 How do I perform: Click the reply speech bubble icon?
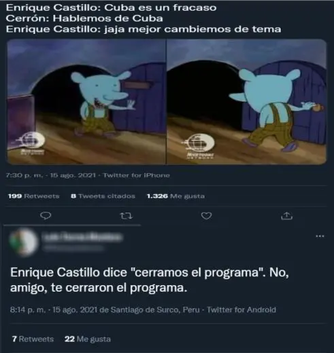pyautogui.click(x=46, y=216)
